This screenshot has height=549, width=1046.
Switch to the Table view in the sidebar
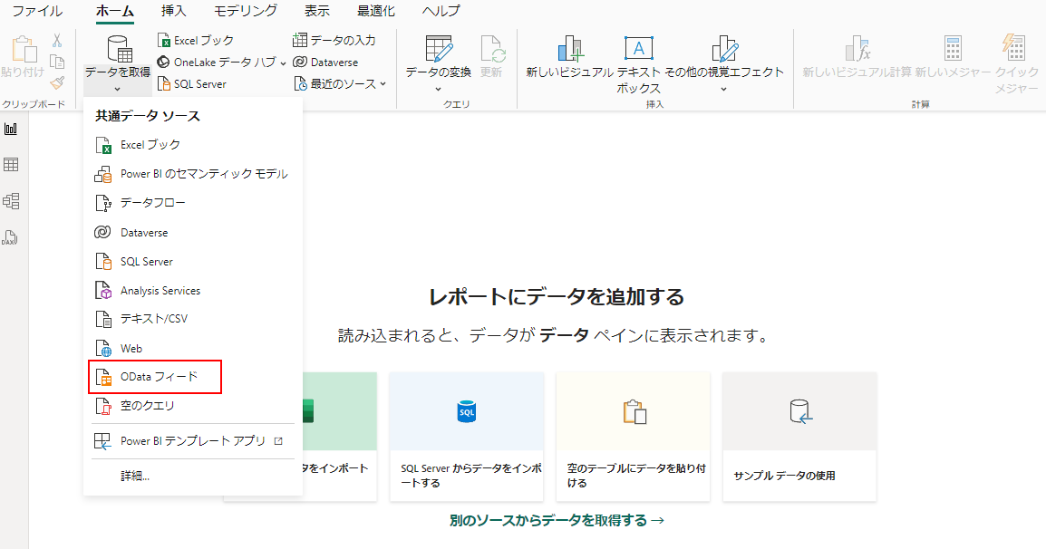12,164
